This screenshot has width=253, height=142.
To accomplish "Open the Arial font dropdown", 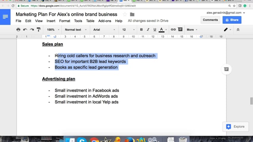I will pyautogui.click(x=104, y=30).
